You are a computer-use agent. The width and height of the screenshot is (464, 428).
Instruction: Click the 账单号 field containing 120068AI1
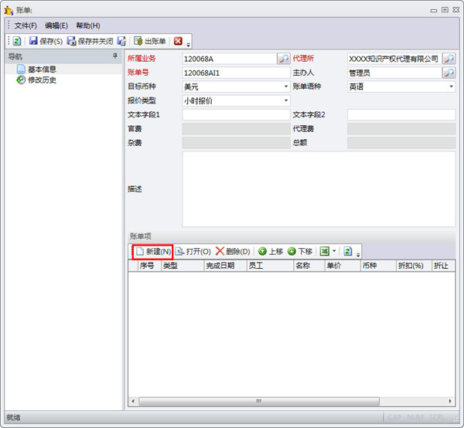coord(236,73)
